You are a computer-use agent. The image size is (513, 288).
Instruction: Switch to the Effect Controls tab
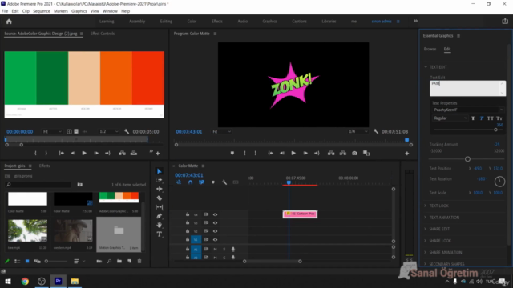tap(103, 34)
